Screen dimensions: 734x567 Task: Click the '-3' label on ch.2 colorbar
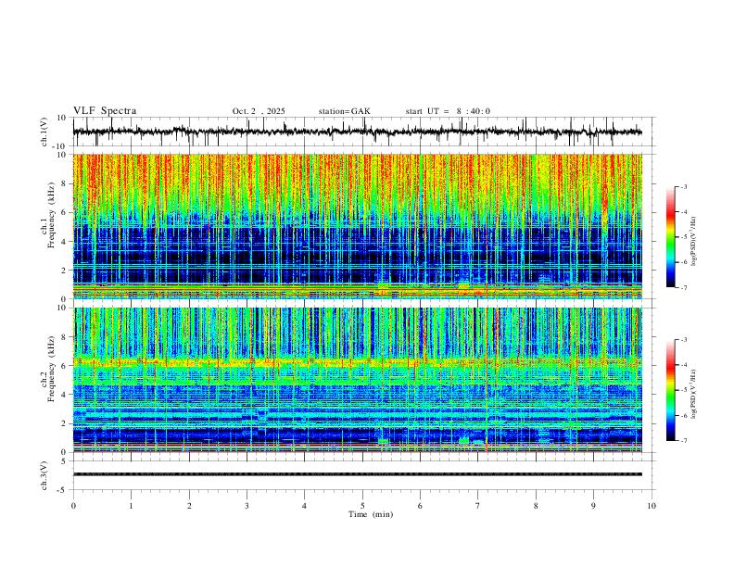point(683,340)
